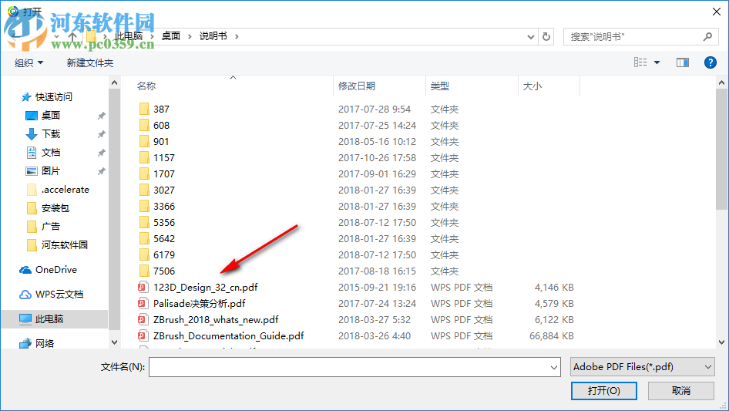
Task: Click the search magnifier icon
Action: pos(707,36)
